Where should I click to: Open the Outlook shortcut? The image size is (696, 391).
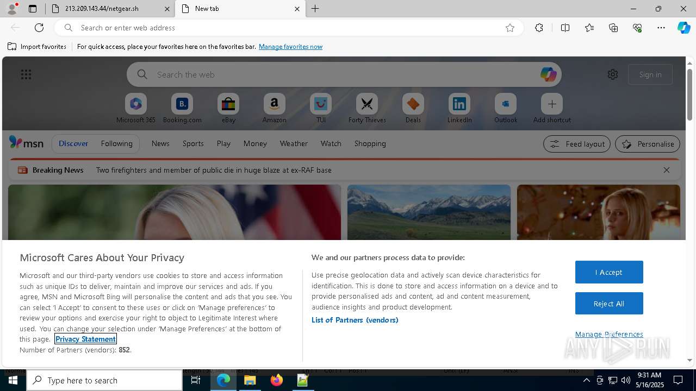[506, 108]
